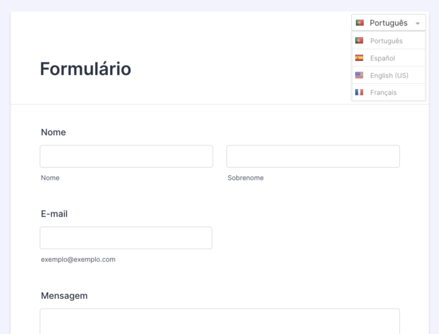
Task: Click the E-mail field label
Action: pyautogui.click(x=54, y=214)
